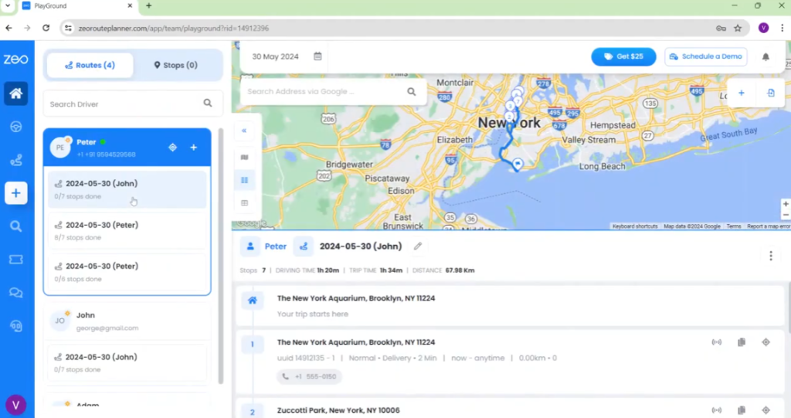Click stop number 1 badge
Image resolution: width=791 pixels, height=418 pixels.
click(x=253, y=345)
